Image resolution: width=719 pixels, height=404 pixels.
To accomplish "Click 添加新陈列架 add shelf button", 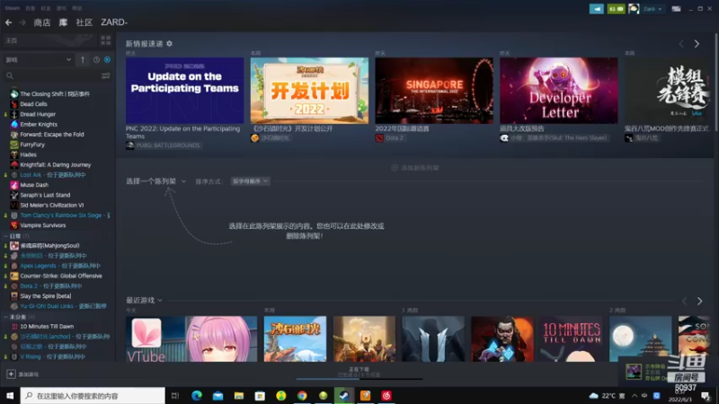I will coord(415,168).
